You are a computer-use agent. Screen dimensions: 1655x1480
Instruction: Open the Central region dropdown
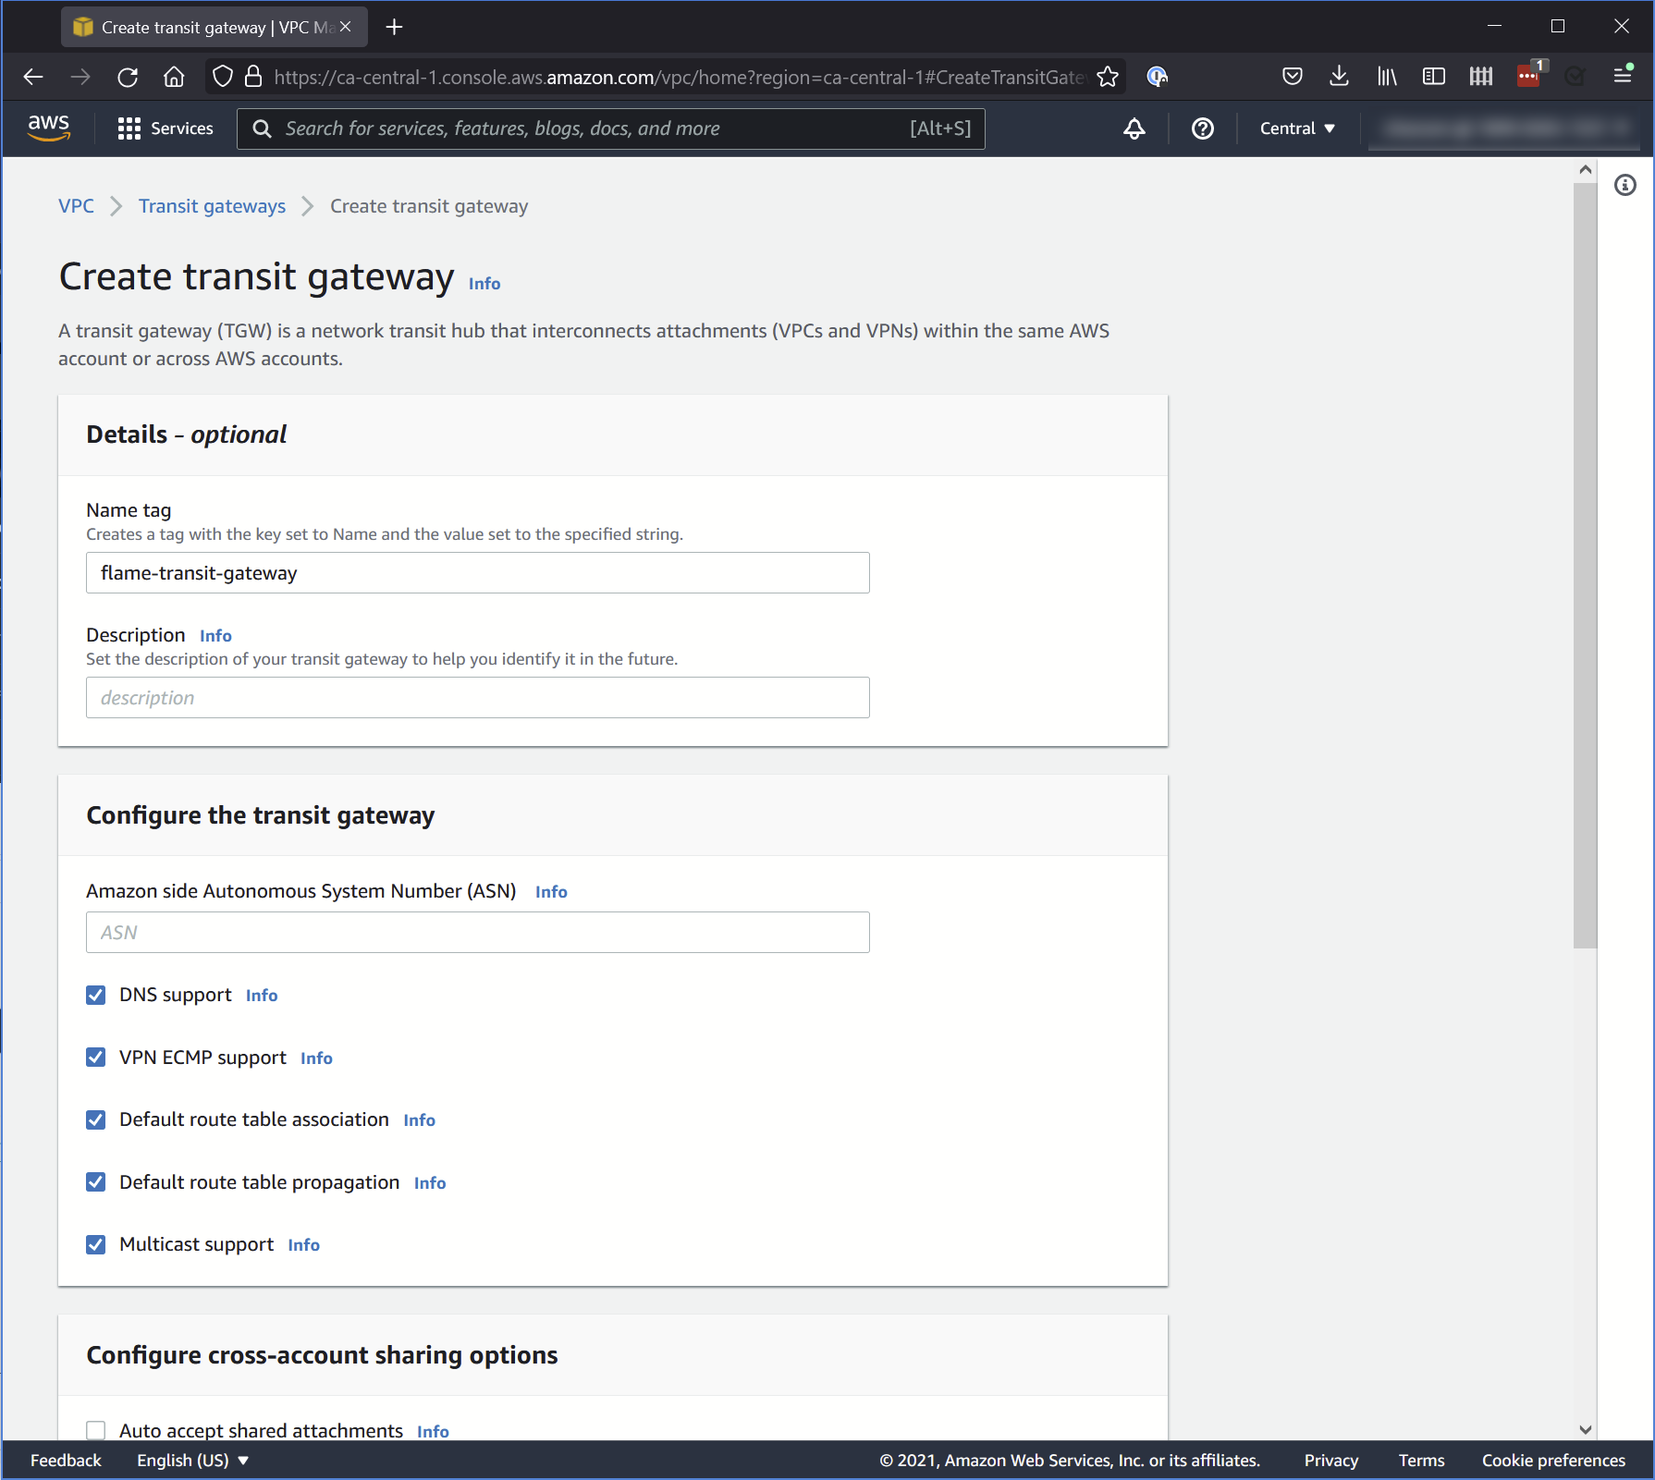pos(1296,128)
